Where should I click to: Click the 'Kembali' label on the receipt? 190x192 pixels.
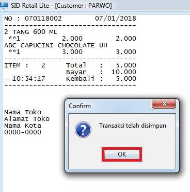click(x=80, y=79)
